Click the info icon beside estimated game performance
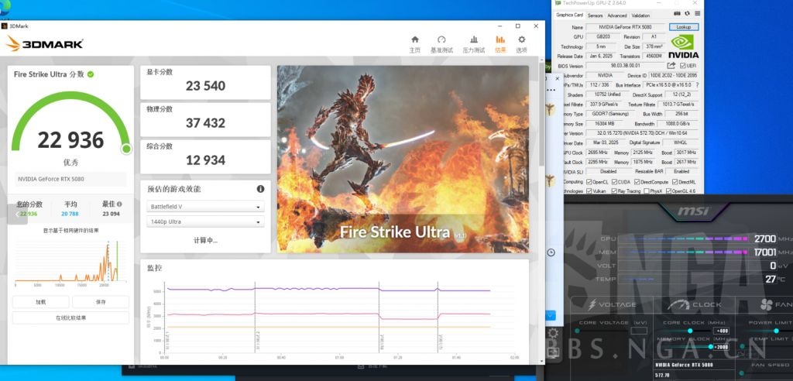This screenshot has height=381, width=793. pos(261,189)
